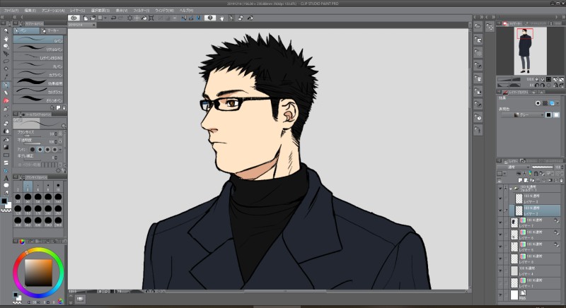Screen dimensions: 566x308
Task: Toggle Snap to Ruler in toolbar
Action: tap(183, 18)
